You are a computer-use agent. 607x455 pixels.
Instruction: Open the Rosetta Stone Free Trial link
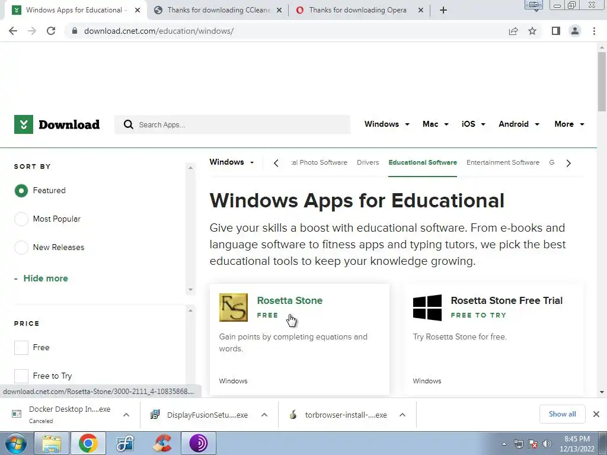click(506, 300)
